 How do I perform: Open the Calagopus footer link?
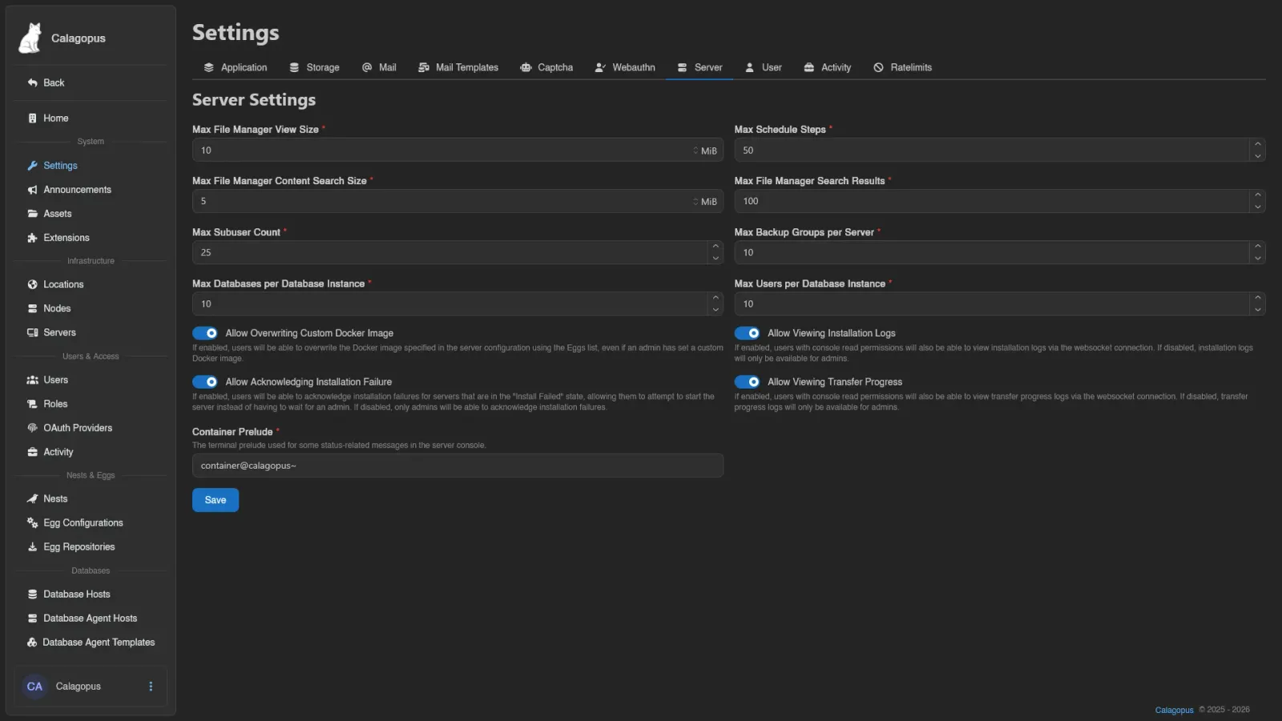pyautogui.click(x=1174, y=710)
